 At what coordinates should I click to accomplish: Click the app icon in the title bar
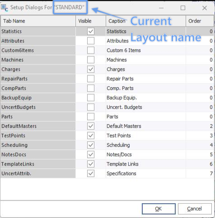[x=5, y=8]
